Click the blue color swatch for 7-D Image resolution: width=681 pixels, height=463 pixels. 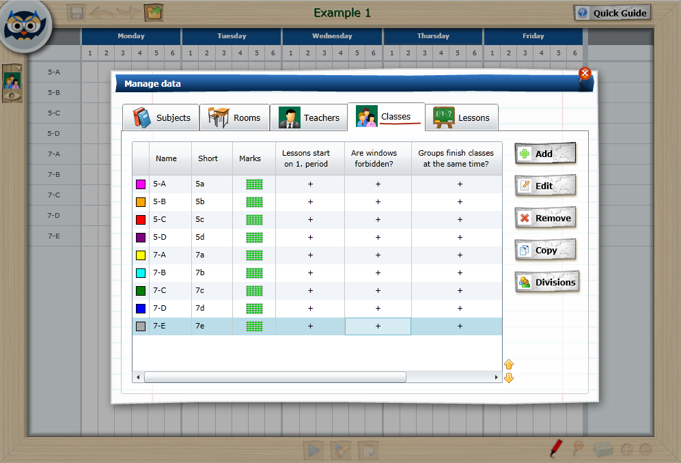pos(141,309)
